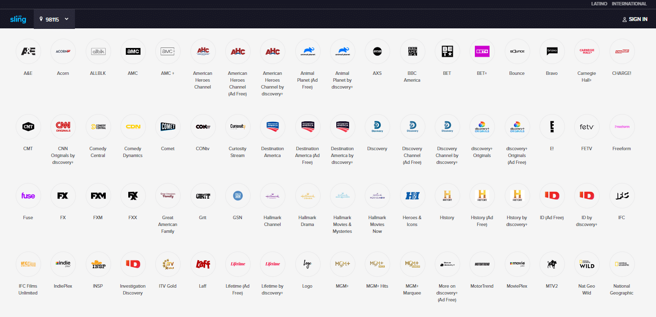
Task: Select the Carnegie Hall+ logo
Action: point(587,51)
